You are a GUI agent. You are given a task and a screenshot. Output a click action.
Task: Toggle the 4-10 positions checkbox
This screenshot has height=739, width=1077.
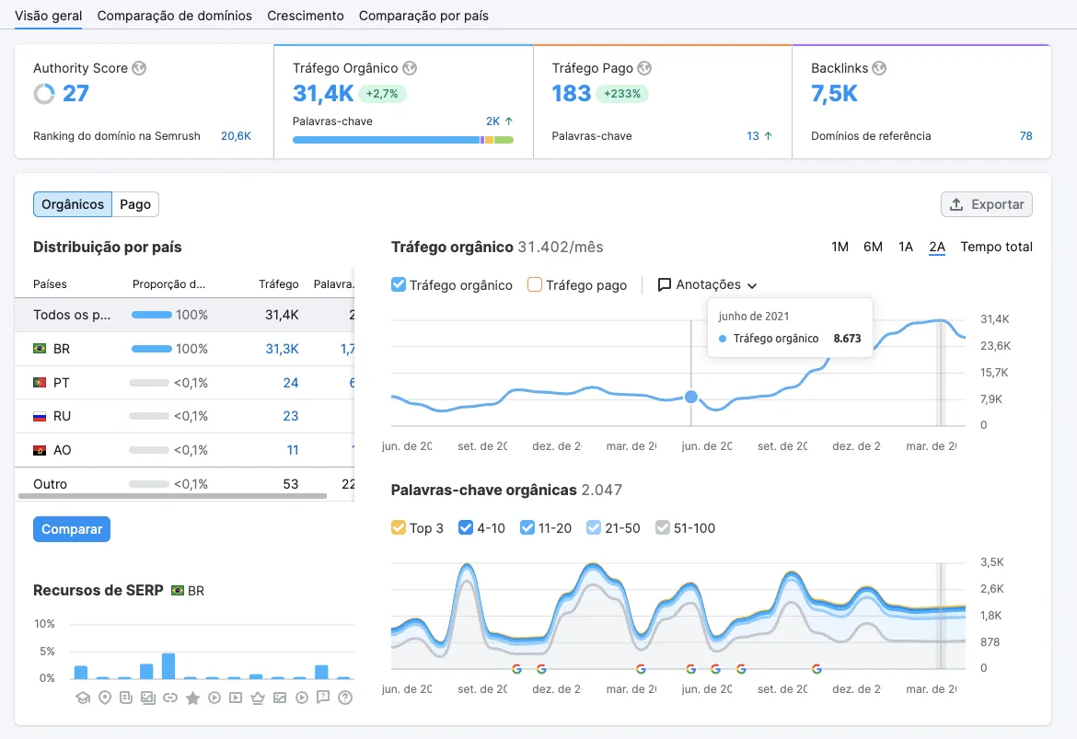tap(466, 527)
